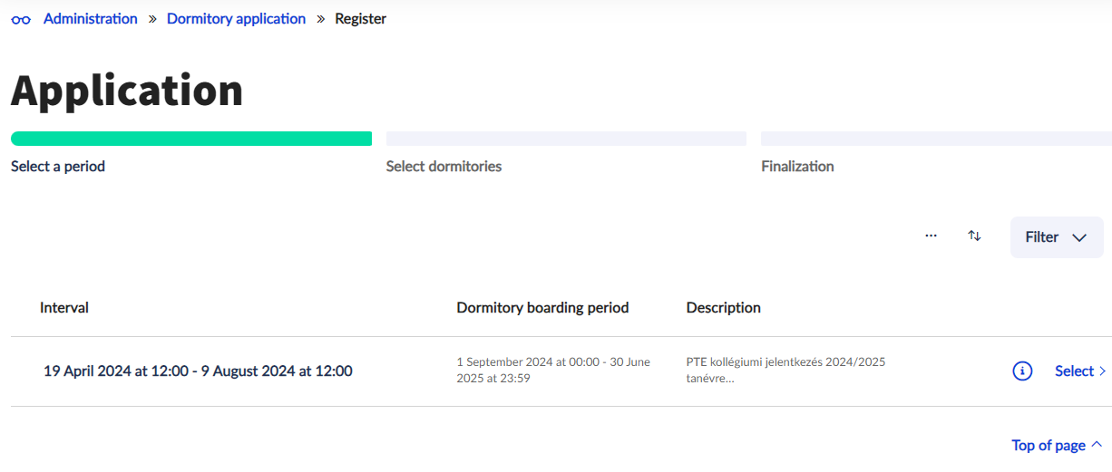This screenshot has width=1112, height=472.
Task: Click the Select a period step label
Action: (58, 167)
